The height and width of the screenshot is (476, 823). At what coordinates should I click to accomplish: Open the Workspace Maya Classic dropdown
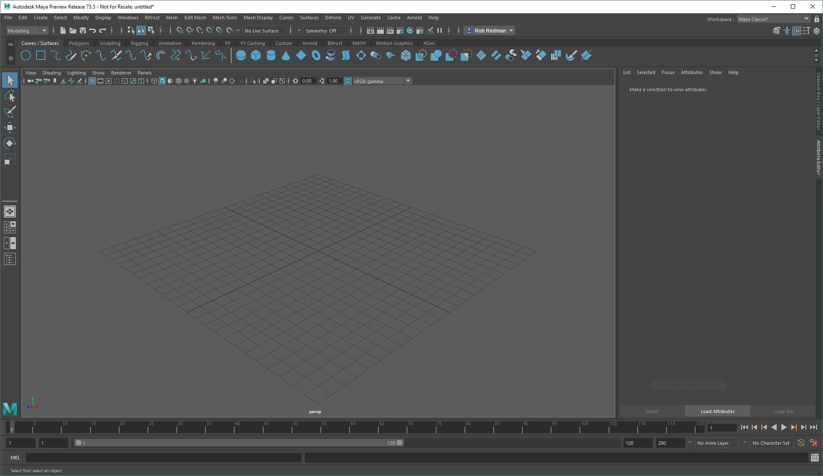(x=773, y=19)
